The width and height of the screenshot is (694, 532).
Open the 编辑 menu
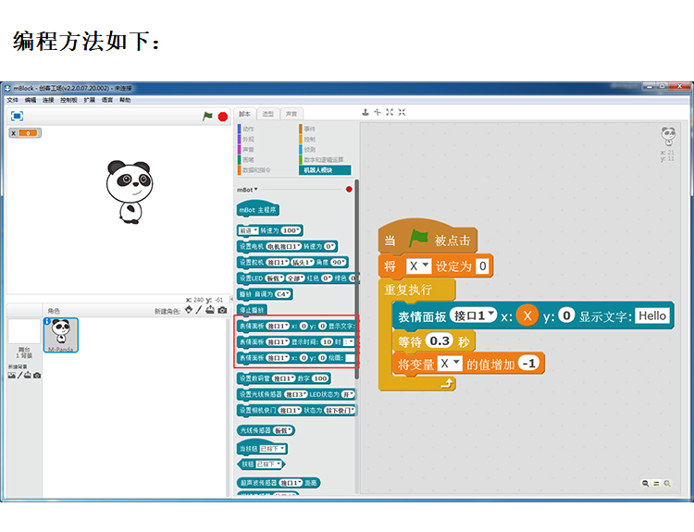[x=31, y=100]
